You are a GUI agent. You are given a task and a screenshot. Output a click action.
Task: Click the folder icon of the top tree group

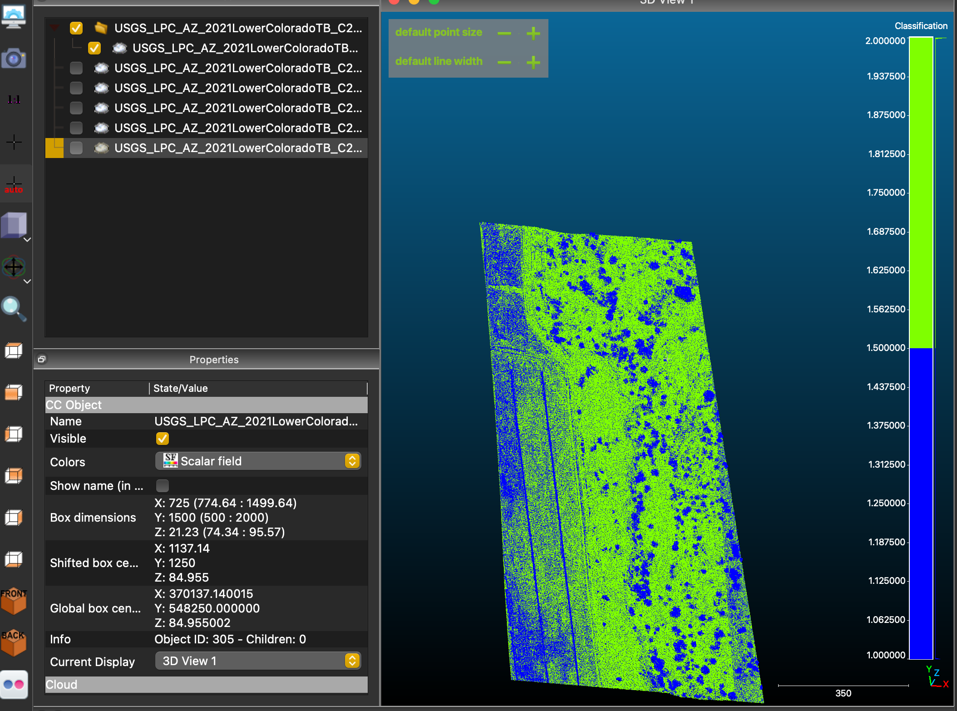101,28
